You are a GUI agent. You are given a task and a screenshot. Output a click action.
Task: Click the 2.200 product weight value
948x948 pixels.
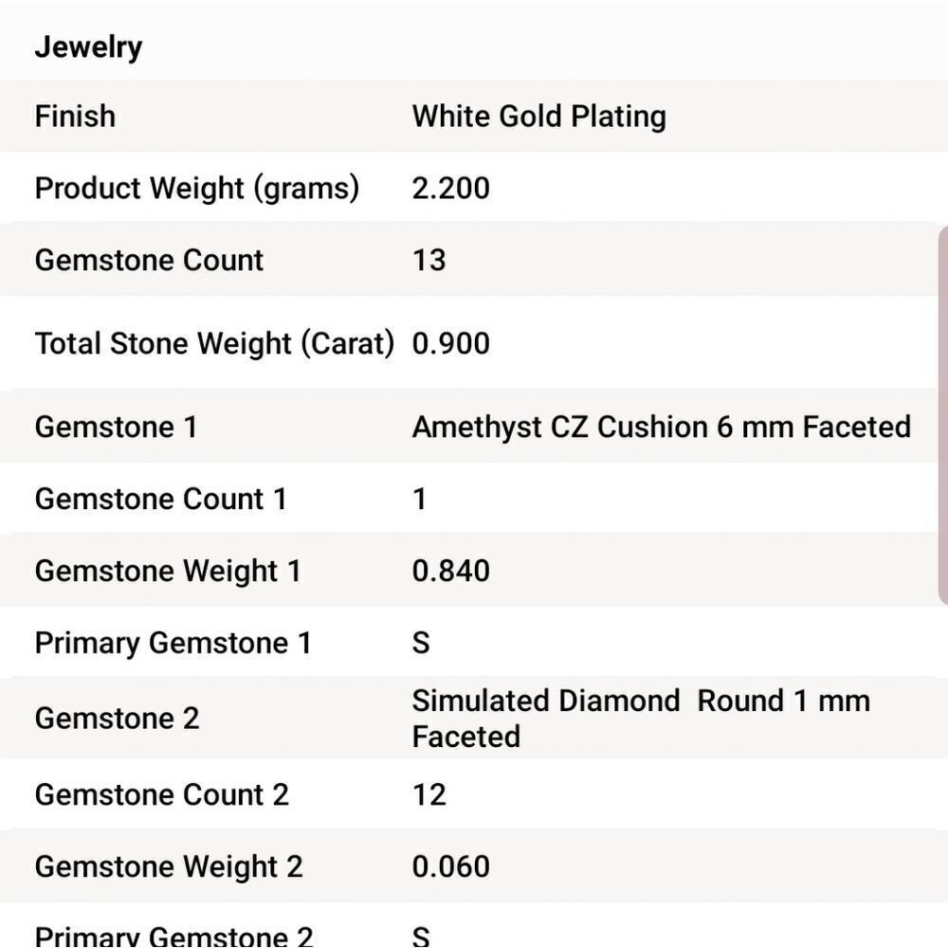click(450, 188)
